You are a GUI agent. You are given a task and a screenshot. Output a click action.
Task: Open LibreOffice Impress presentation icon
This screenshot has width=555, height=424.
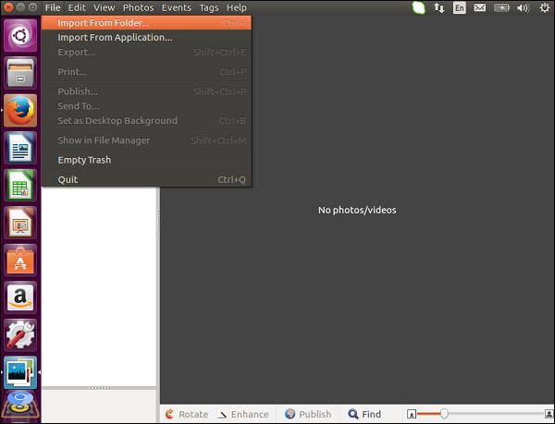click(x=19, y=222)
